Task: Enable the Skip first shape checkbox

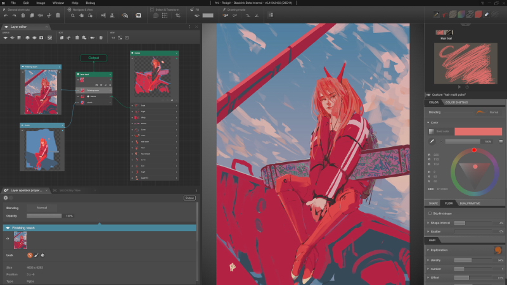Action: (x=430, y=213)
